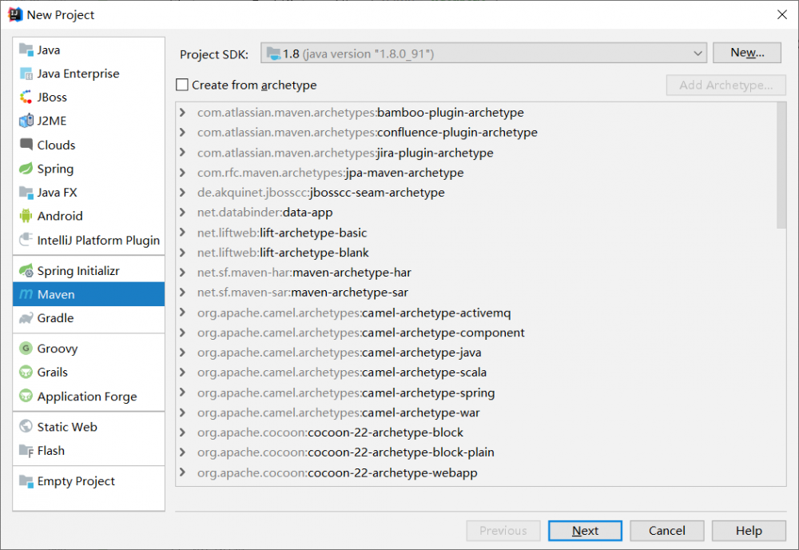The height and width of the screenshot is (550, 799).
Task: Click the archetype list vertical scrollbar
Action: 781,168
